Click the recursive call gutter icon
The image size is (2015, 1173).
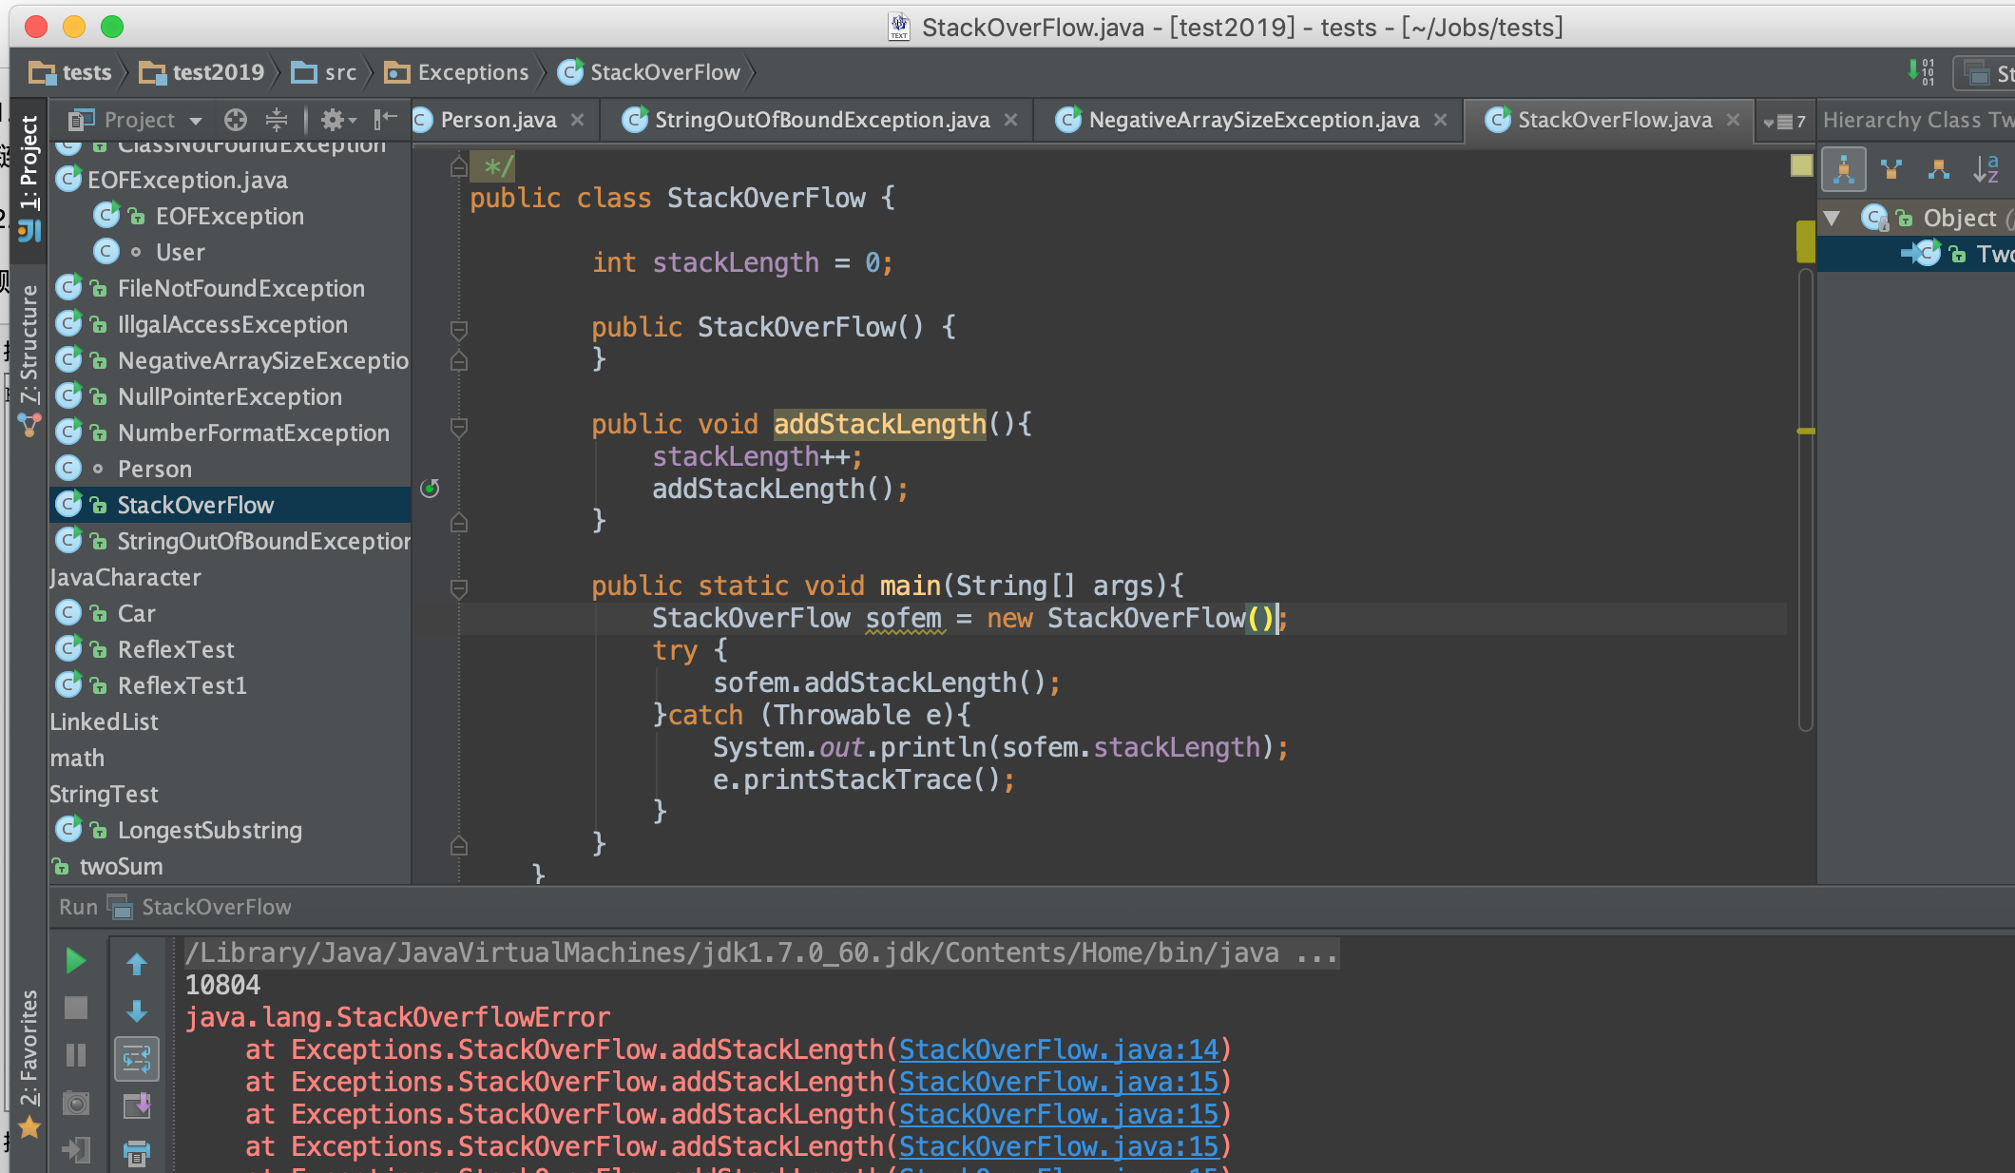[431, 489]
